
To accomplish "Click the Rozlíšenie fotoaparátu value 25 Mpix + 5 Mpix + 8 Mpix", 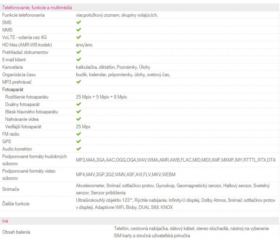I will click(x=101, y=97).
